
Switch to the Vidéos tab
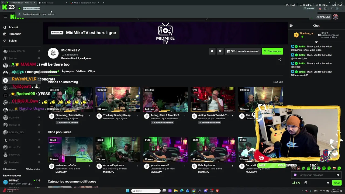pyautogui.click(x=81, y=71)
